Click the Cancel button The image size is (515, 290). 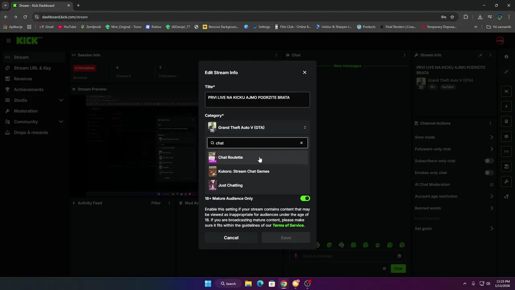tap(231, 238)
